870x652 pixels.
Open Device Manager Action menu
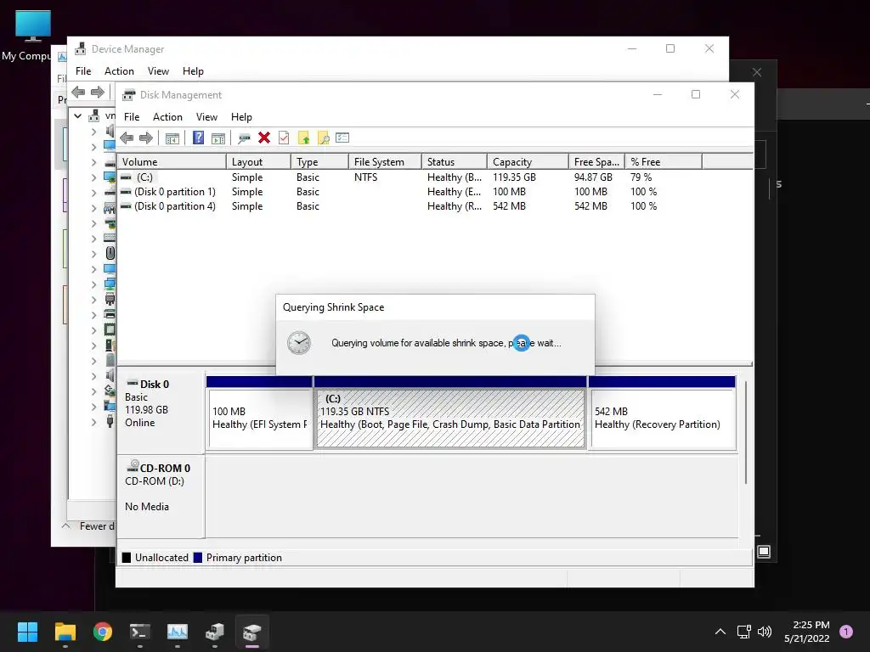(x=119, y=71)
